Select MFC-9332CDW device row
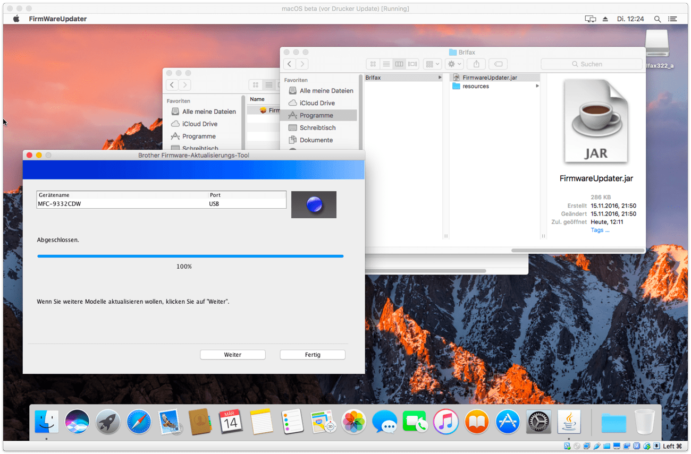The height and width of the screenshot is (454, 691). [161, 203]
